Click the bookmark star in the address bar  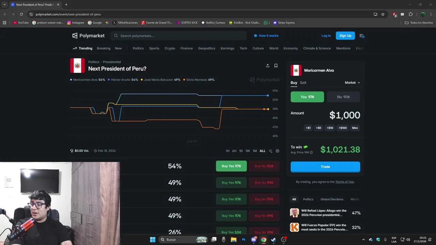click(383, 14)
